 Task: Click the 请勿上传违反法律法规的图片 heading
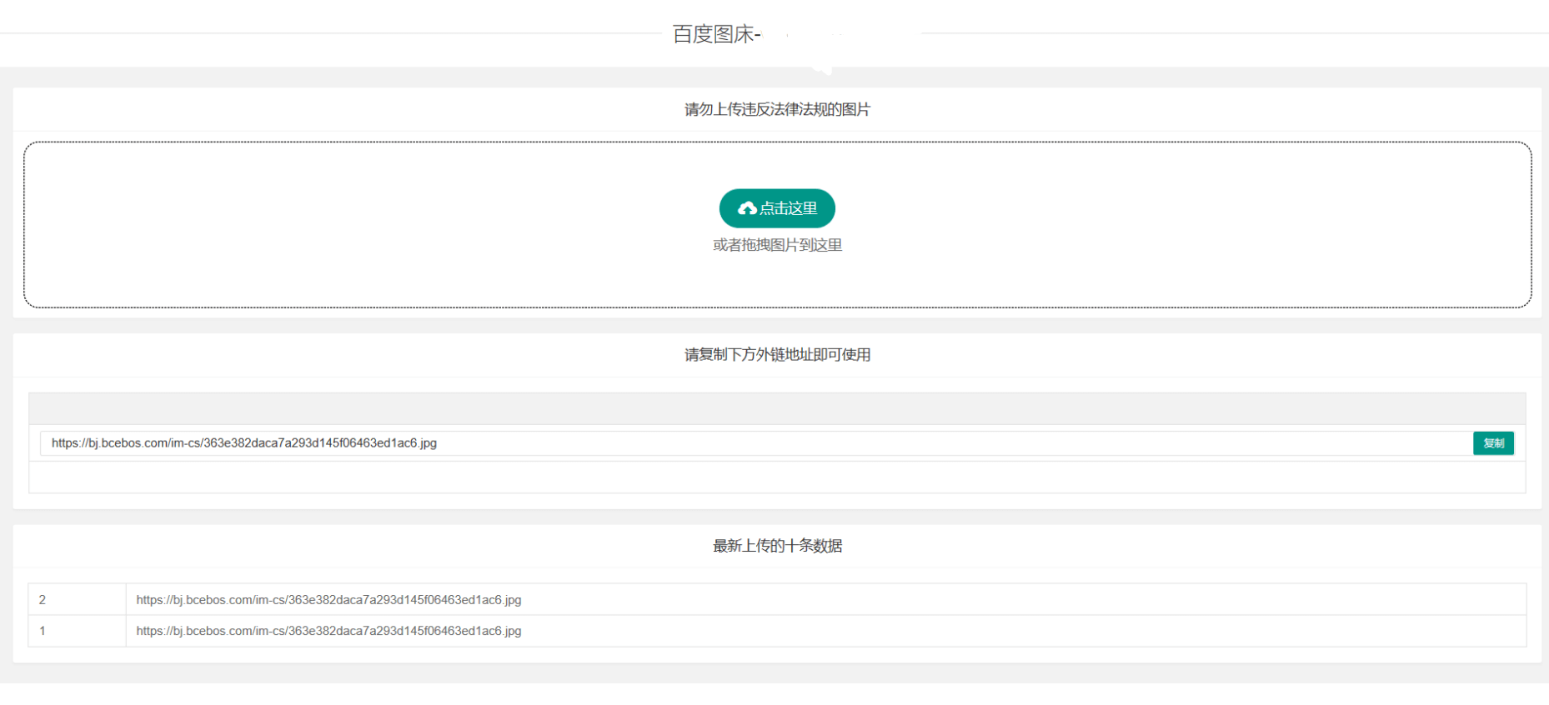click(777, 110)
